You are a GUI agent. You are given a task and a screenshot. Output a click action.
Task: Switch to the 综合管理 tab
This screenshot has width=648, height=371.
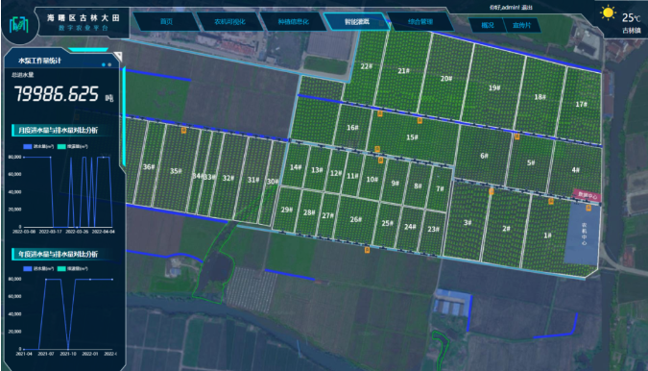420,21
